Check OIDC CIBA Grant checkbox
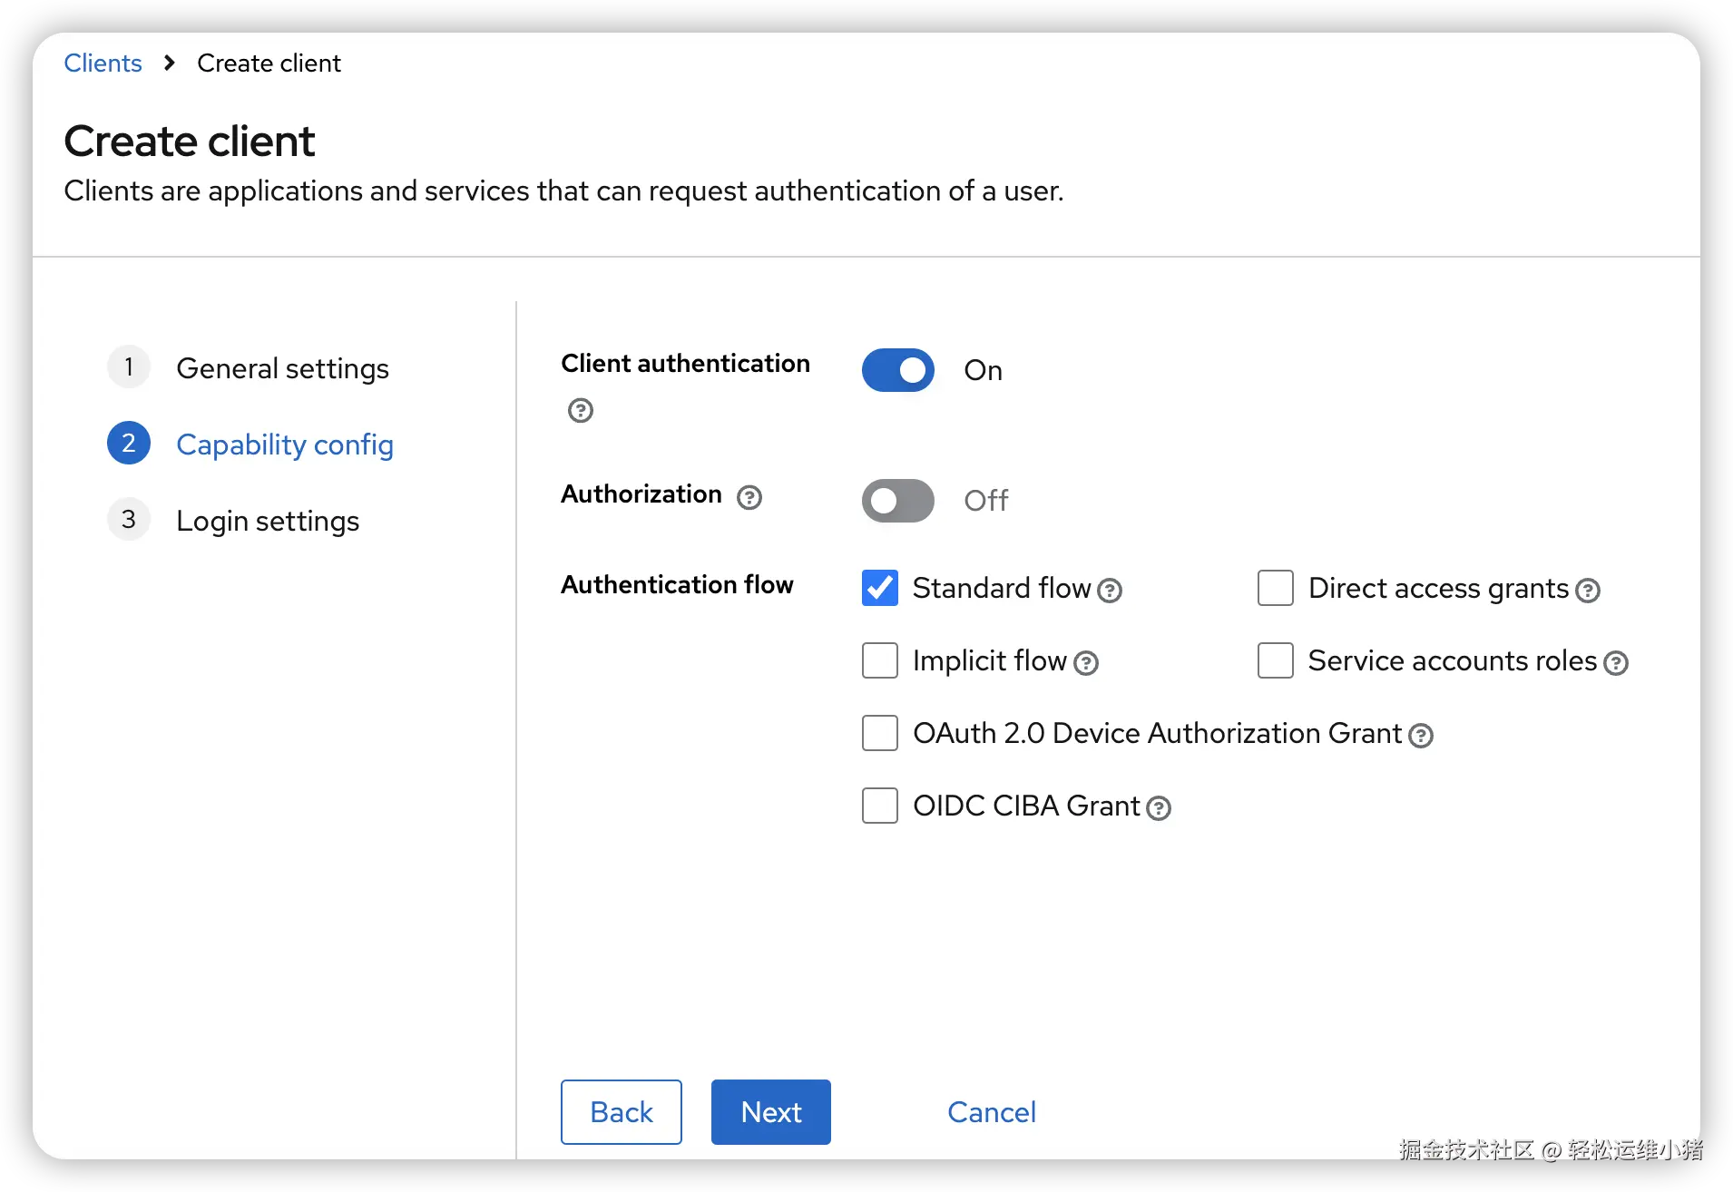This screenshot has width=1733, height=1192. (879, 806)
